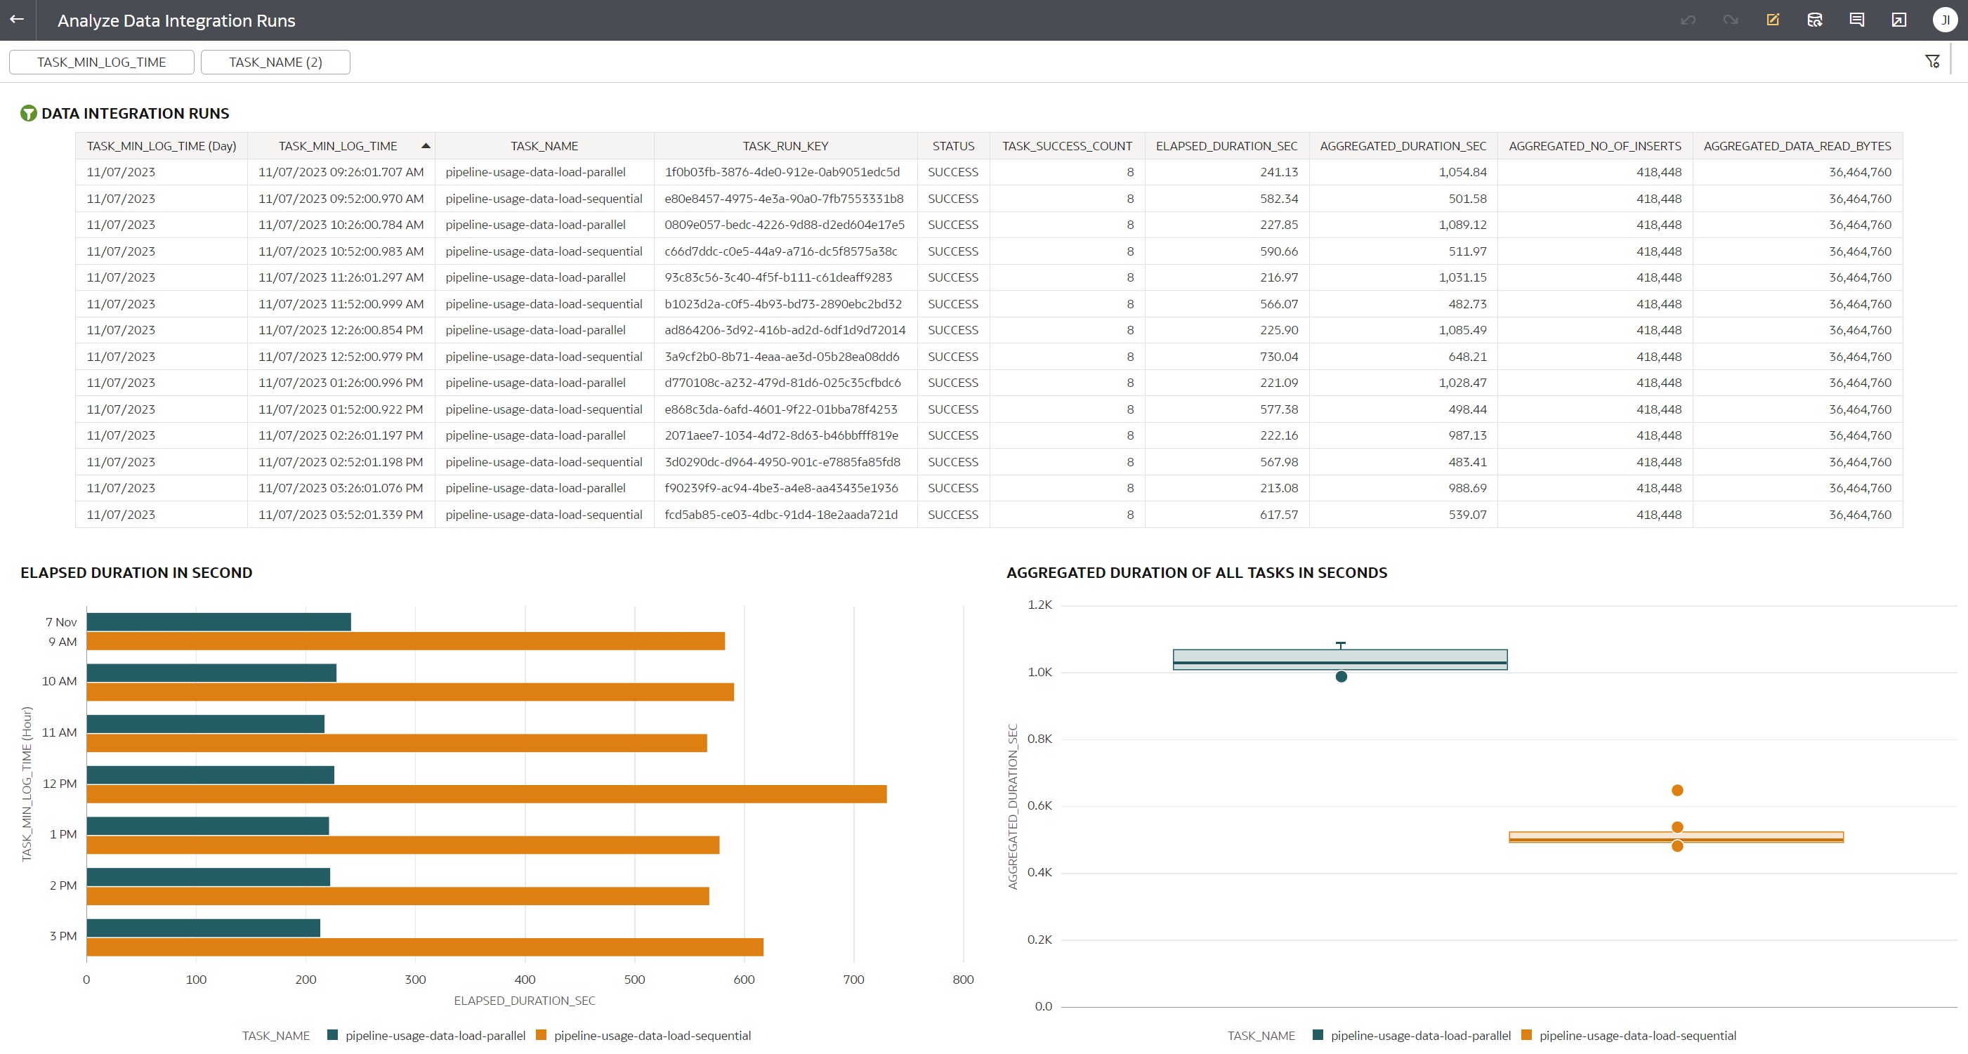Click the Refresh Data database icon
This screenshot has width=1968, height=1054.
tap(1815, 20)
